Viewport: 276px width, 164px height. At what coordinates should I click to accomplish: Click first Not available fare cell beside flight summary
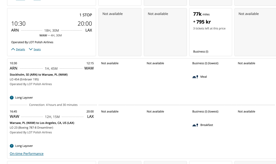click(x=113, y=14)
